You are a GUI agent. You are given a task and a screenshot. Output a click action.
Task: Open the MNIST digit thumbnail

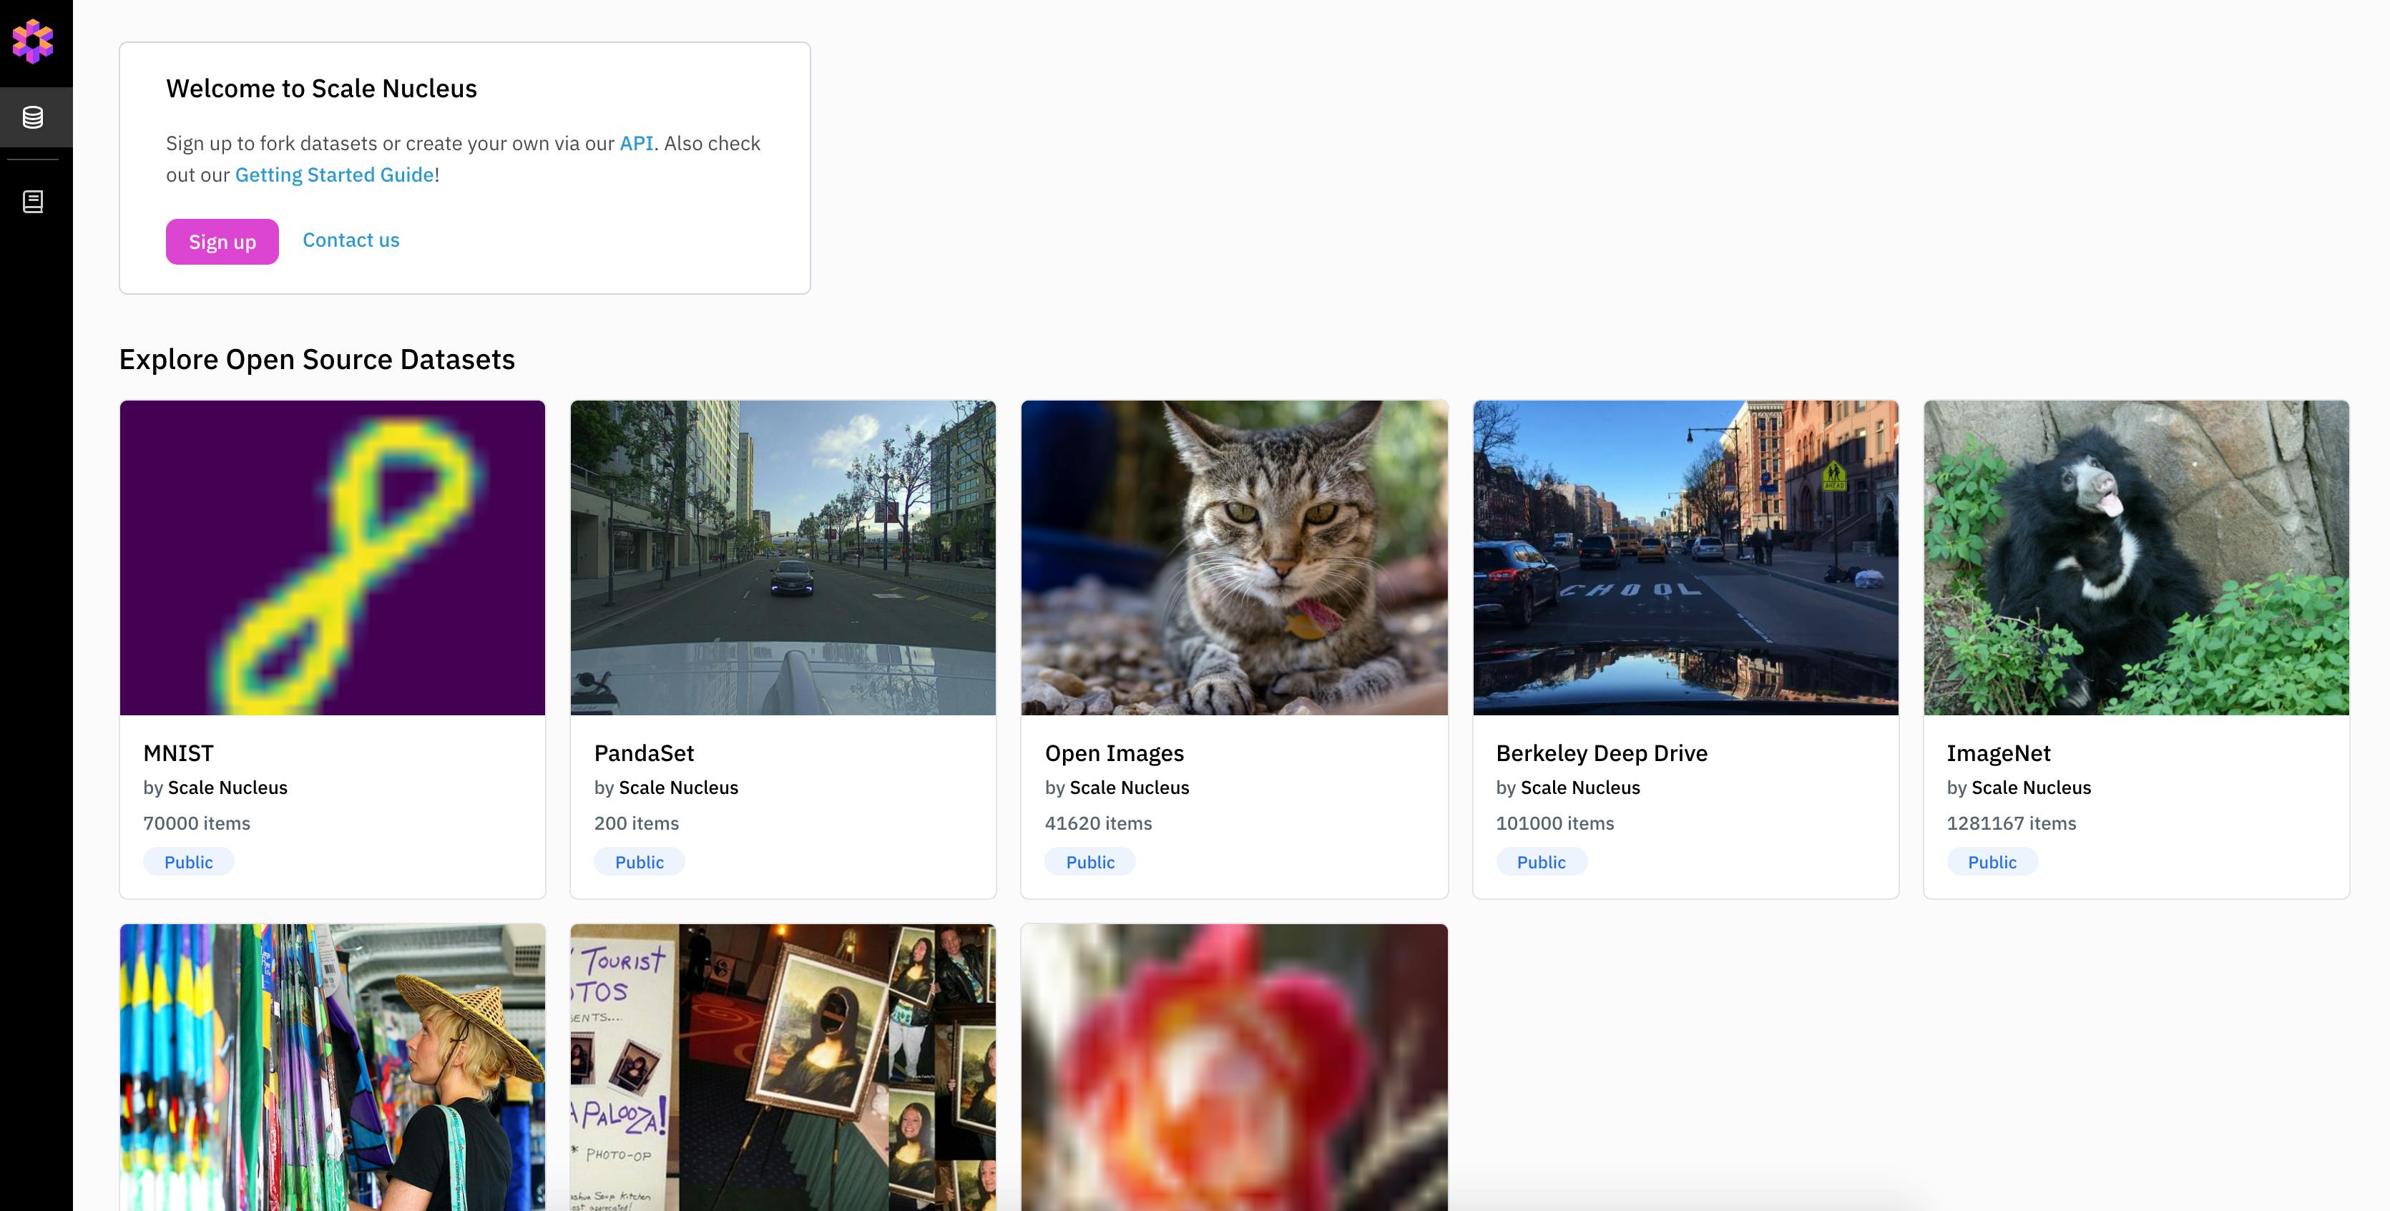(332, 558)
